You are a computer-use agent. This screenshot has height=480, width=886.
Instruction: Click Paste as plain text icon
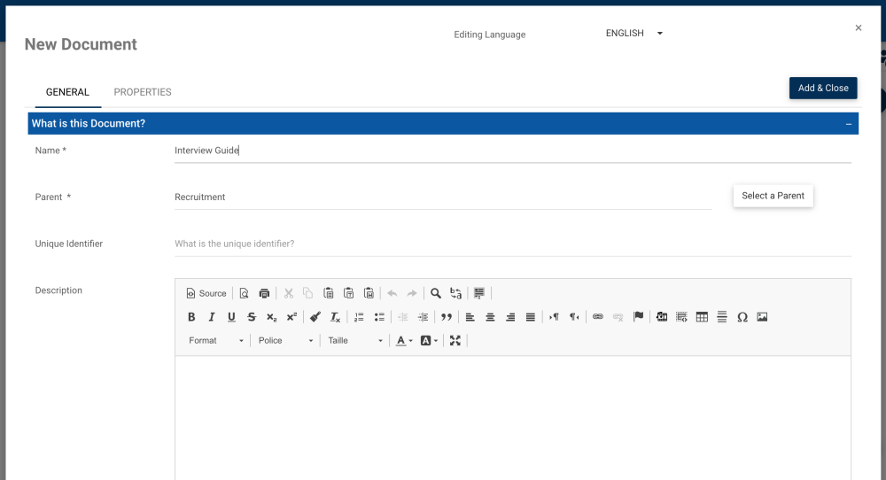click(348, 293)
